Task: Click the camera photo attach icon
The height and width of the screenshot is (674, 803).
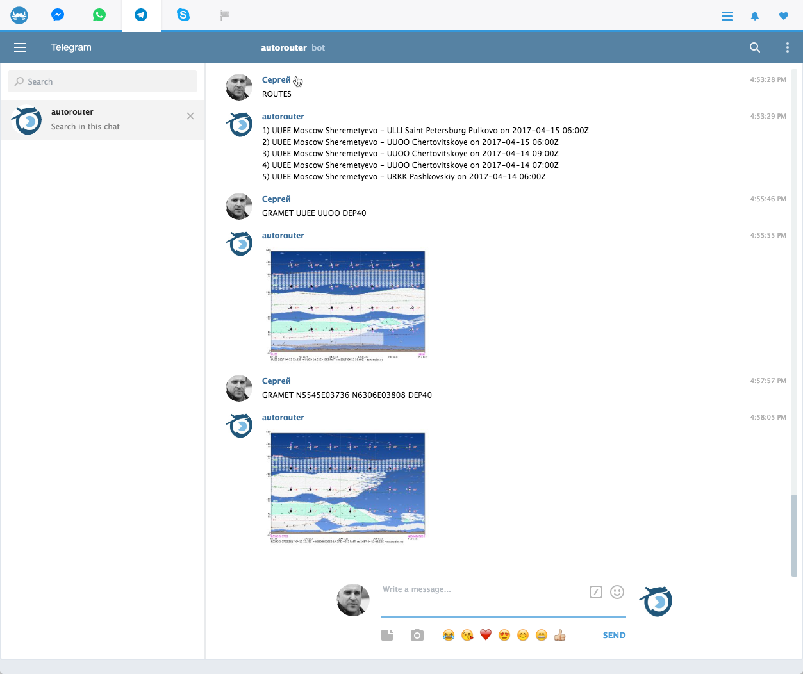Action: pyautogui.click(x=417, y=635)
